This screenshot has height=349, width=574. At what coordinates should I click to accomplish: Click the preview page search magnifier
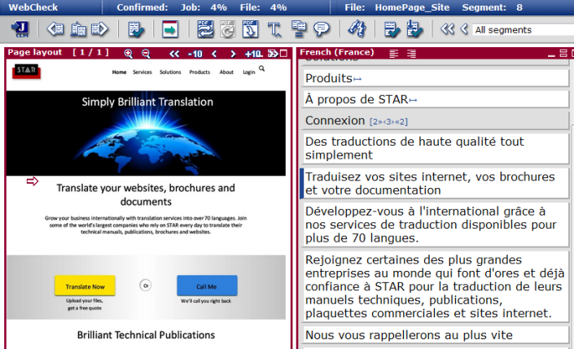point(261,68)
